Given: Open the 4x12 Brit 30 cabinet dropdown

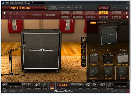Looking at the screenshot, I should (x=108, y=23).
